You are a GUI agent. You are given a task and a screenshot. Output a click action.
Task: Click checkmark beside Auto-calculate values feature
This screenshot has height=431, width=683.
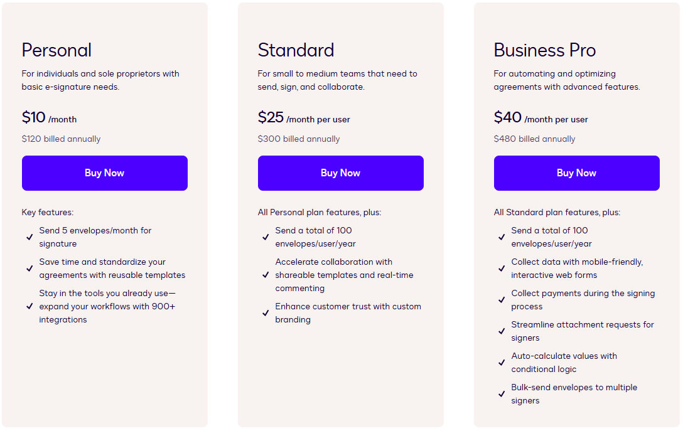point(502,362)
